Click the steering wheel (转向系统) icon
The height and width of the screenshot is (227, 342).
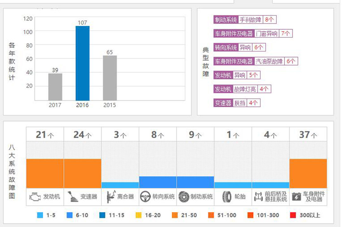coord(145,197)
